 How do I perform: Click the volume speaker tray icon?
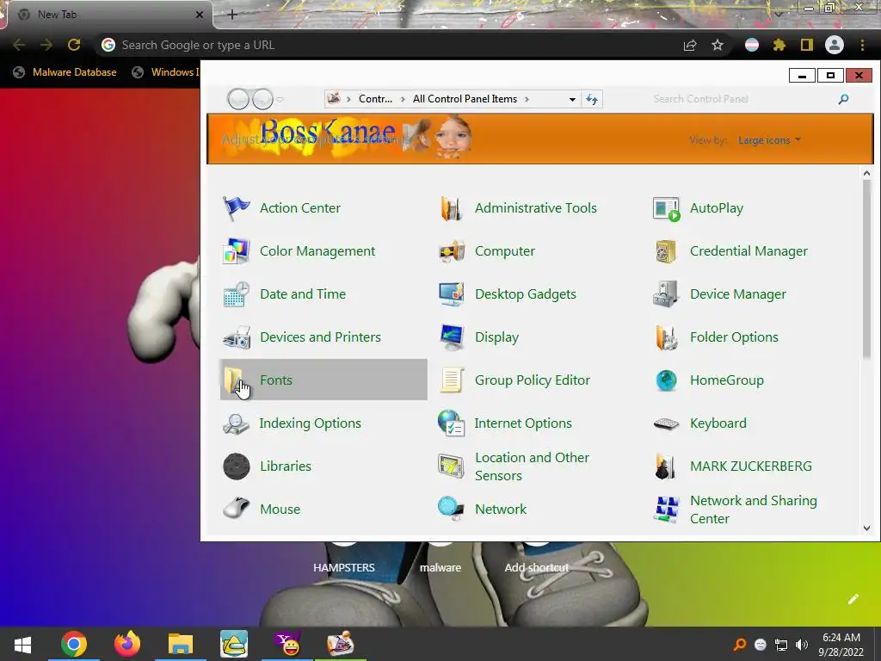pyautogui.click(x=803, y=645)
